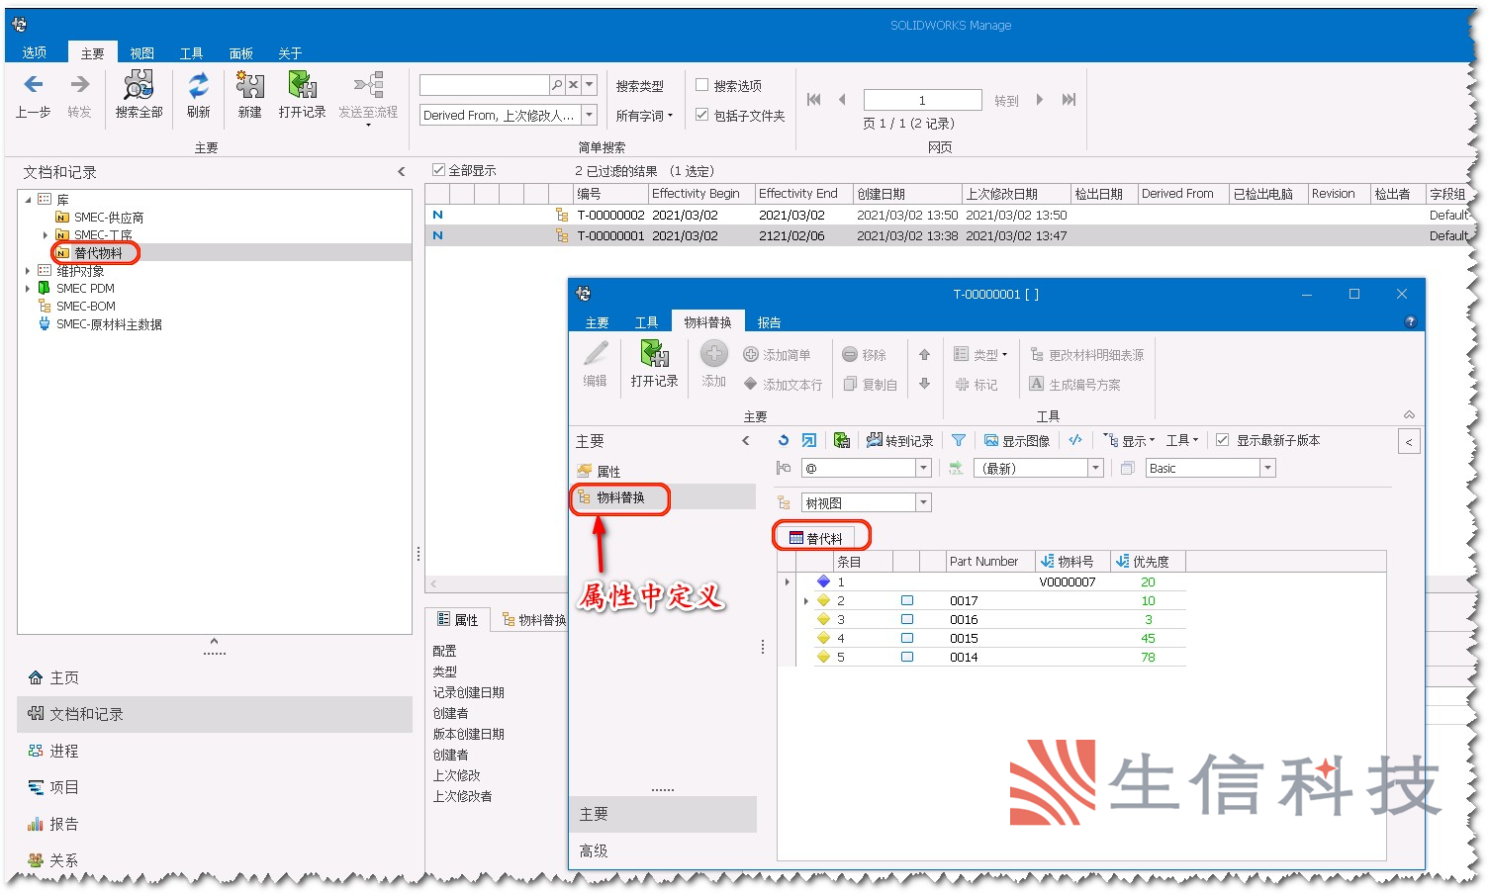Toggle the 包括子文件夹 checkbox
1489x894 pixels.
coord(701,115)
